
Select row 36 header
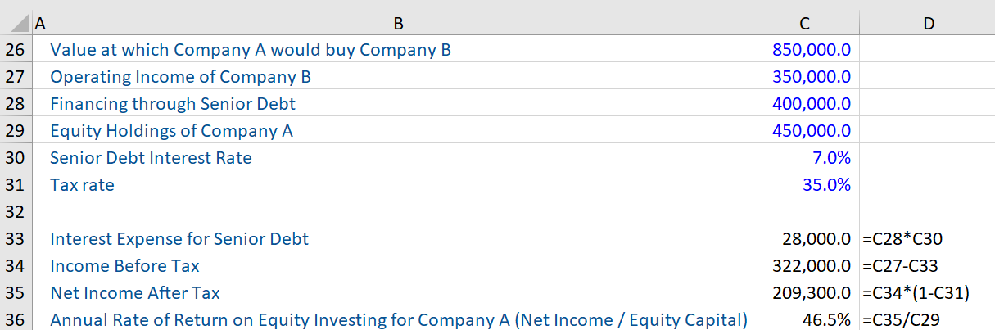pos(16,319)
